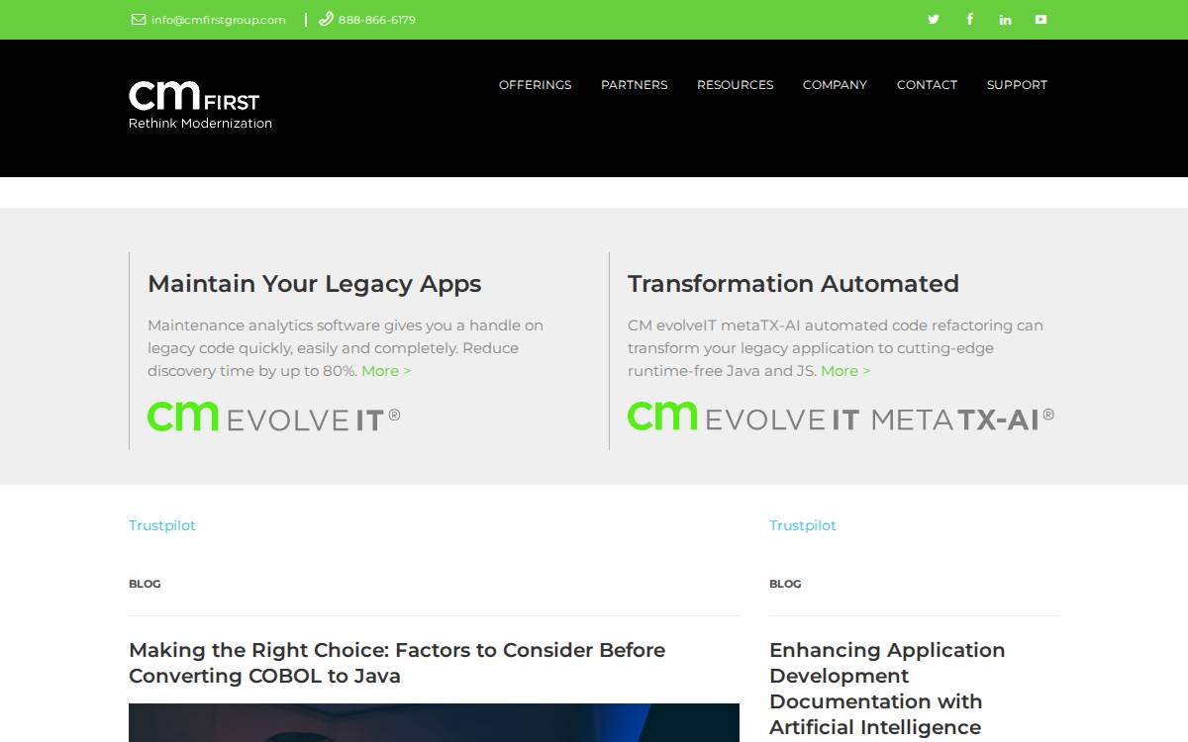Click the info@cmfirstgroup.com email link
This screenshot has height=742, width=1188.
pyautogui.click(x=218, y=20)
